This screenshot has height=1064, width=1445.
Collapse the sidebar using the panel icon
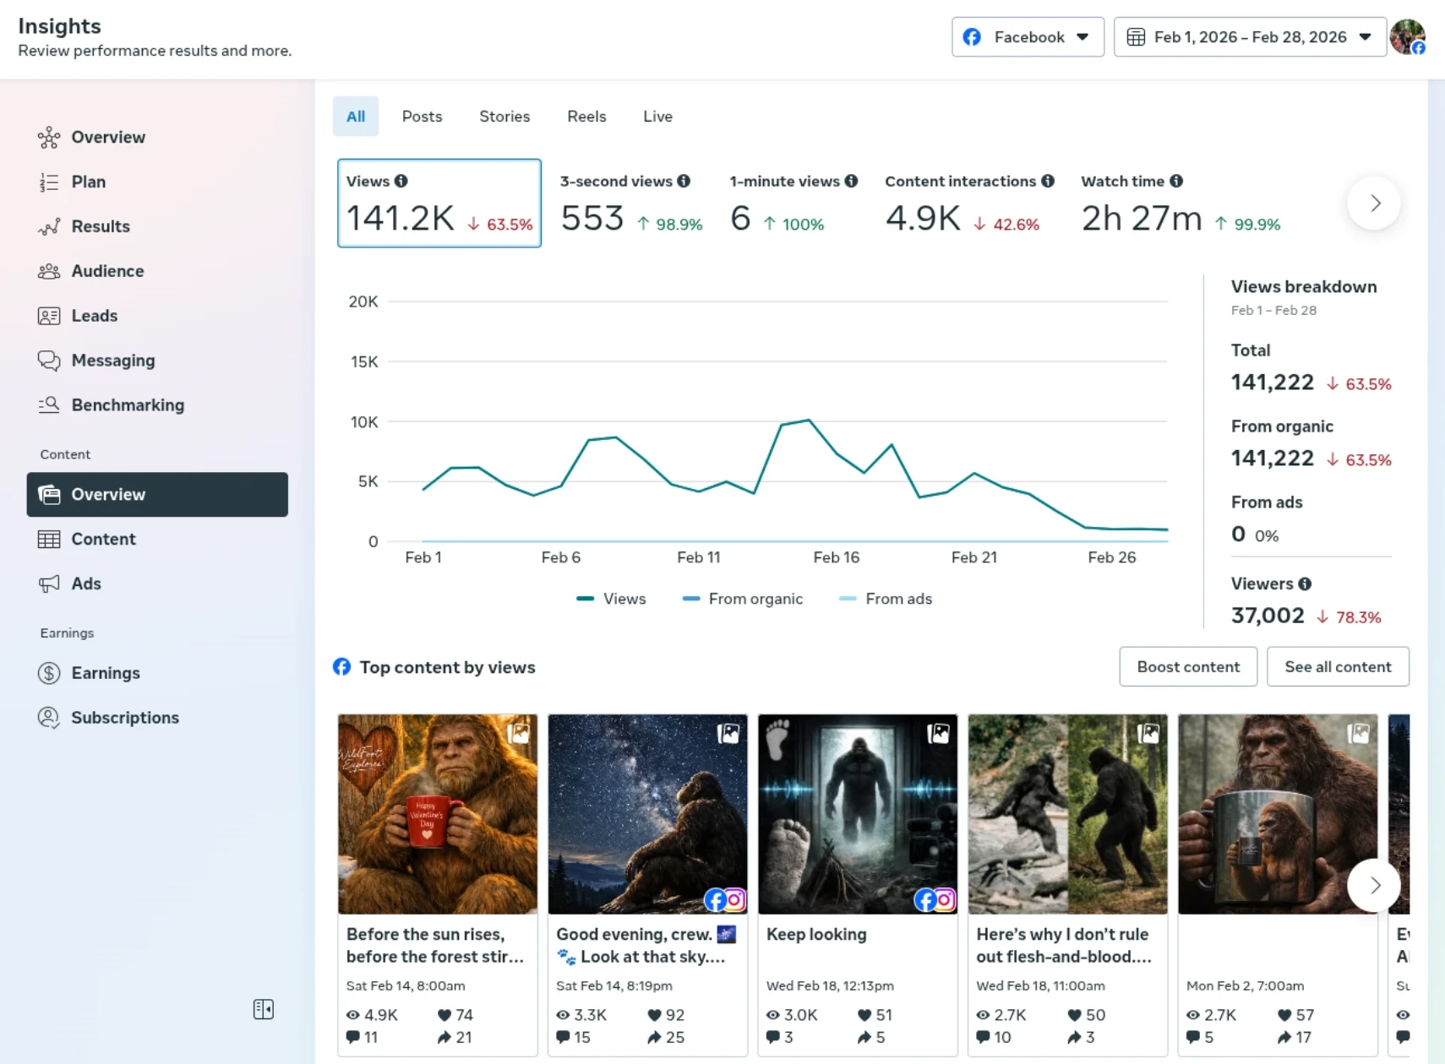click(x=264, y=1009)
